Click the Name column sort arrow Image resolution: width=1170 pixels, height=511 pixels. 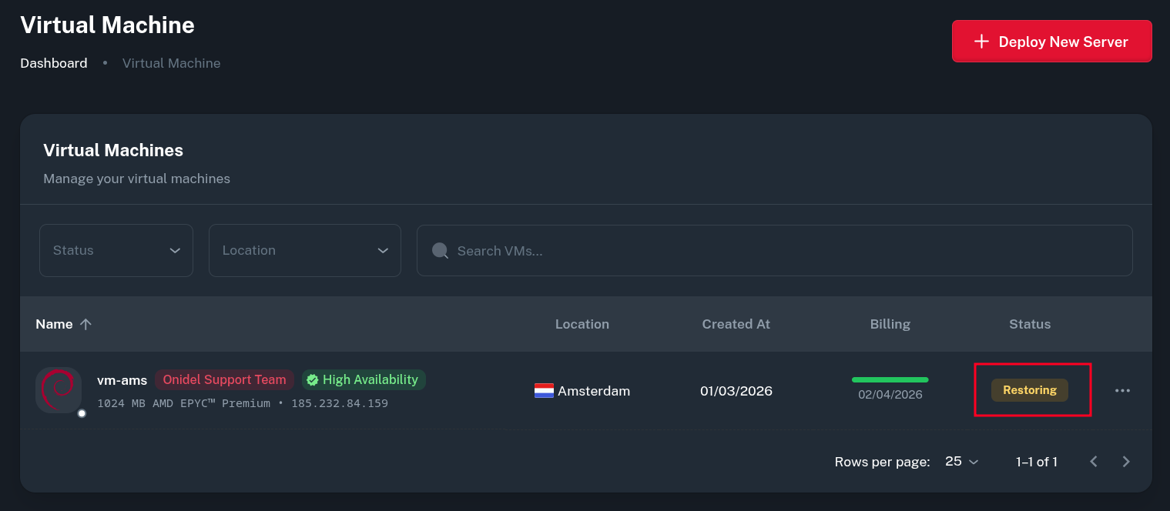(x=85, y=324)
